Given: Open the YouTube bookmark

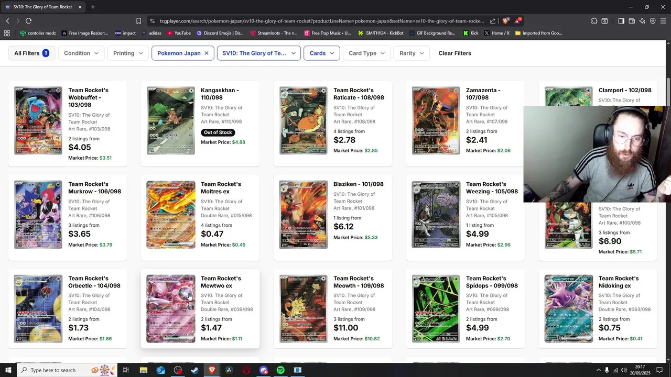Looking at the screenshot, I should tap(179, 33).
